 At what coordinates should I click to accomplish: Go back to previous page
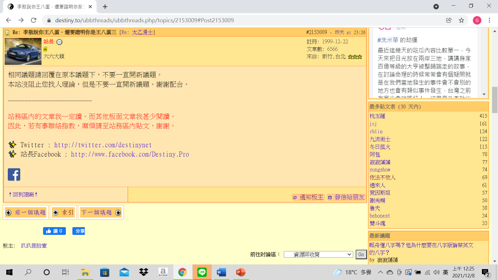[9, 20]
